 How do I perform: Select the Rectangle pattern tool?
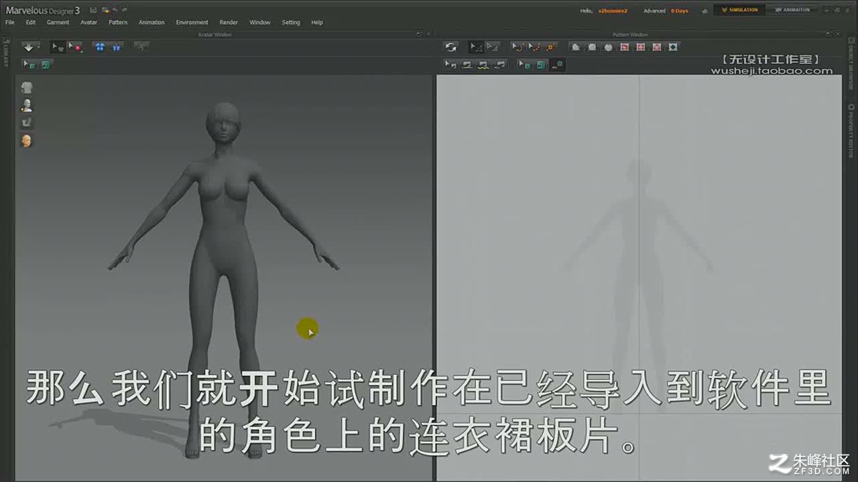pyautogui.click(x=592, y=47)
